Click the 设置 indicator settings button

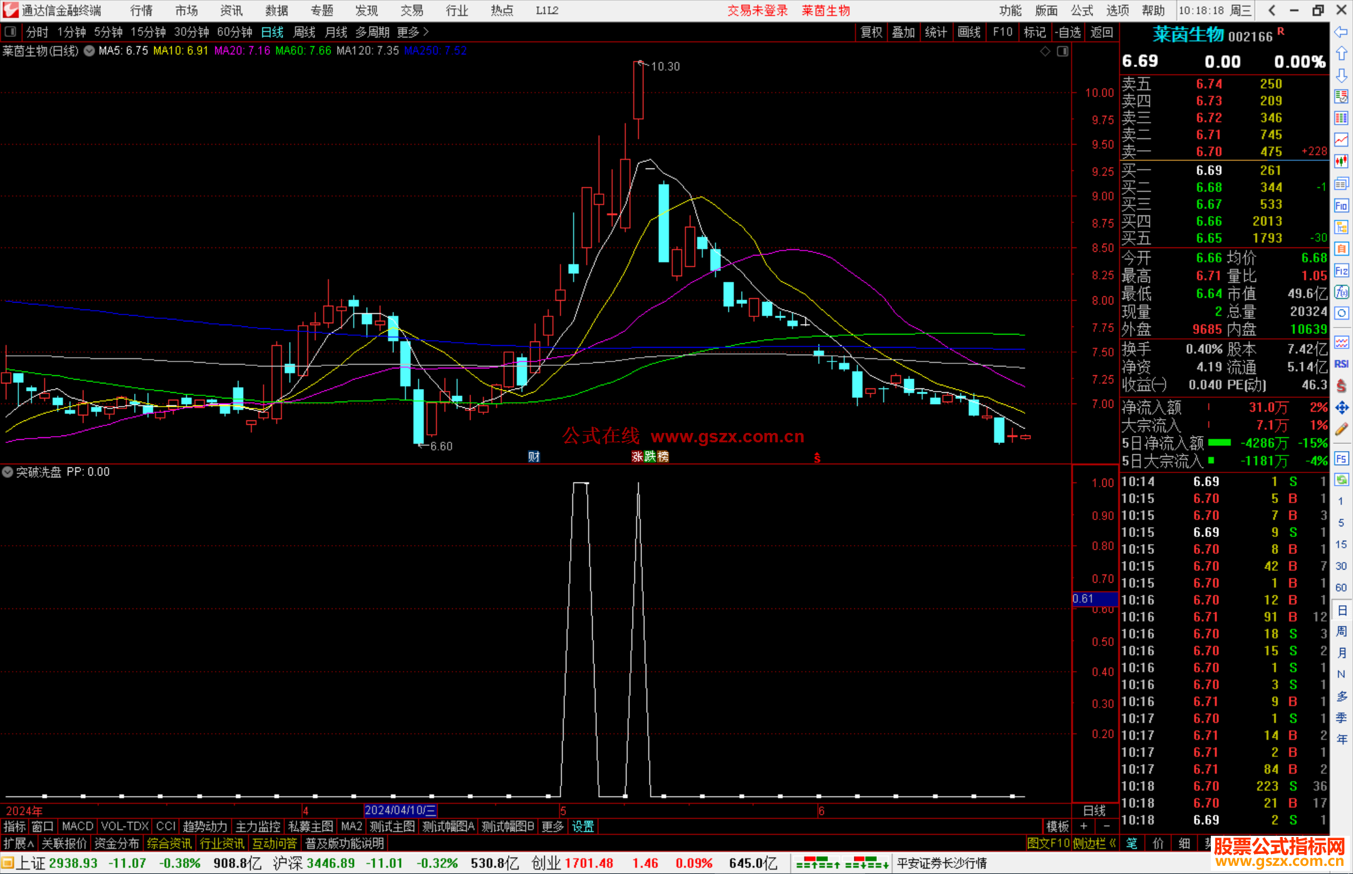(583, 826)
